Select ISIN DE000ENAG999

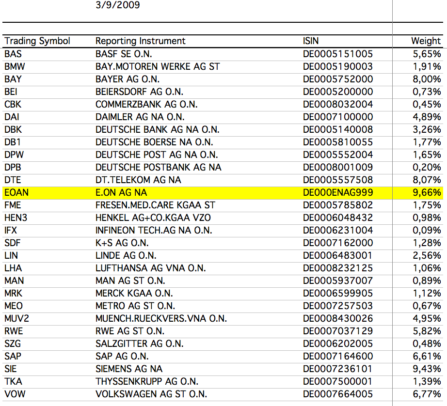(x=338, y=193)
